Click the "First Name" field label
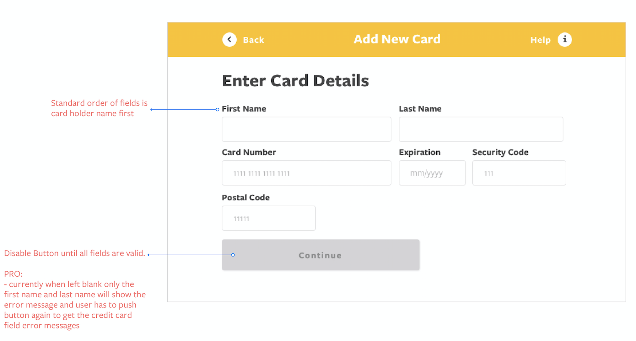636x341 pixels. tap(244, 109)
